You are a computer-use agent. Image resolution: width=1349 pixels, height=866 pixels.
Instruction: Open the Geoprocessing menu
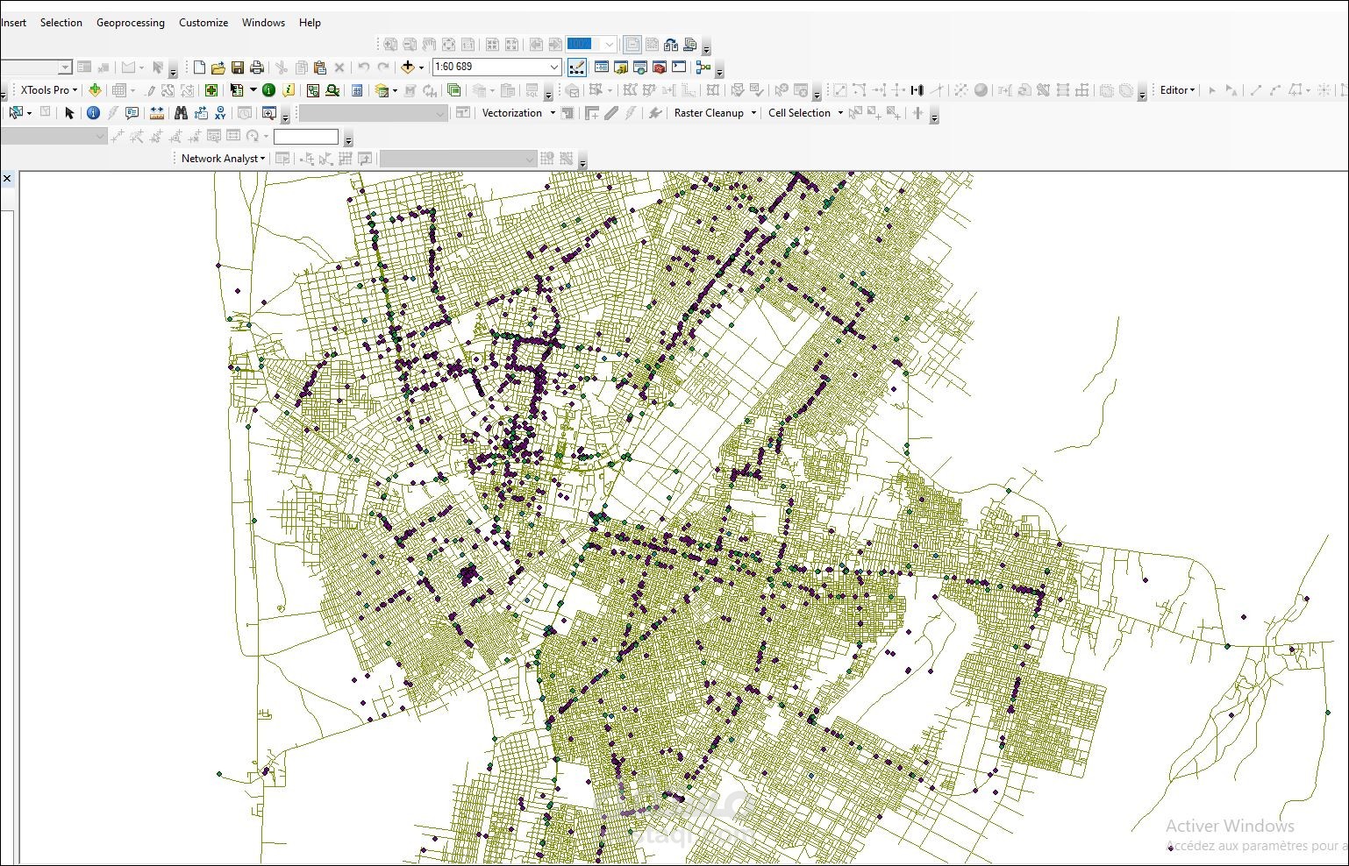point(130,23)
